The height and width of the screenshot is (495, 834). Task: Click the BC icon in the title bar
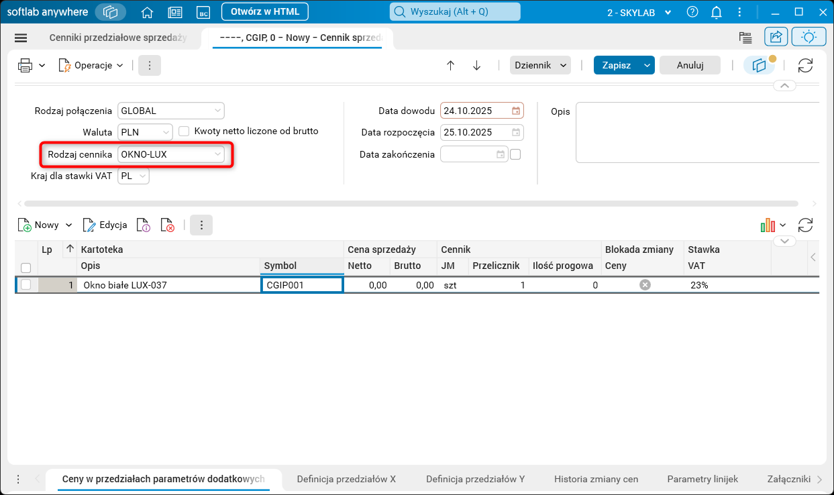point(203,12)
